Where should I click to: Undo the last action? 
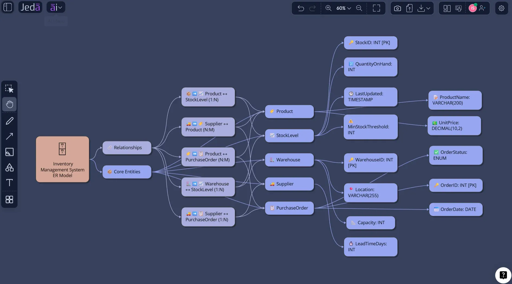pyautogui.click(x=301, y=8)
